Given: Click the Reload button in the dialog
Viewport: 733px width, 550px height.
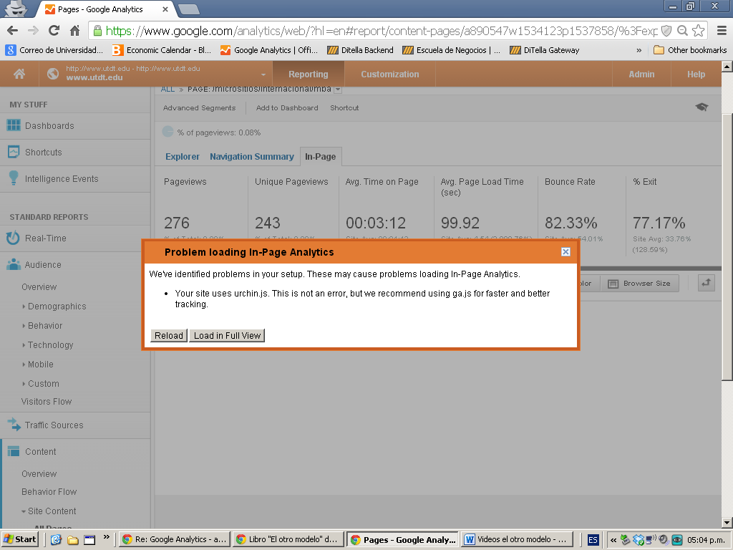Looking at the screenshot, I should tap(169, 335).
